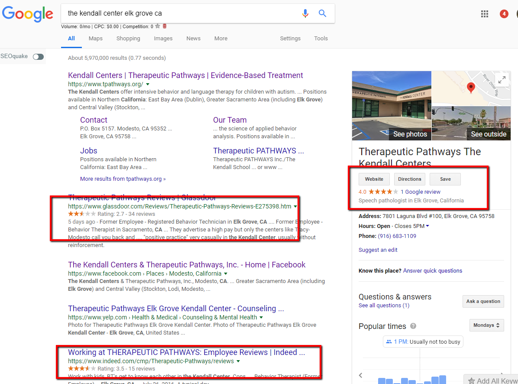Toggle the SEOquake switch
Viewport: 518px width, 384px height.
tap(38, 56)
